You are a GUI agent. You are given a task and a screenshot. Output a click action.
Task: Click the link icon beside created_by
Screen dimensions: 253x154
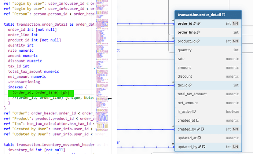[198, 129]
